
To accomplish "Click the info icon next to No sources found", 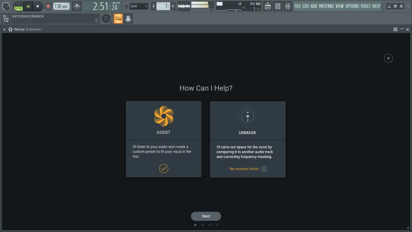I will coord(264,169).
